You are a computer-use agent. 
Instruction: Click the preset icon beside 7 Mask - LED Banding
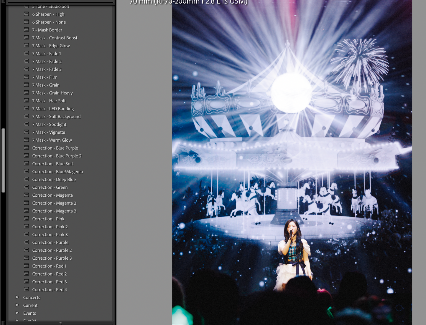[27, 108]
